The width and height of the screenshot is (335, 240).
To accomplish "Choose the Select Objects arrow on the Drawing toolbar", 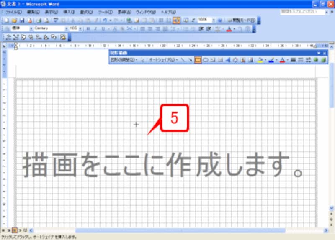I will (x=142, y=60).
